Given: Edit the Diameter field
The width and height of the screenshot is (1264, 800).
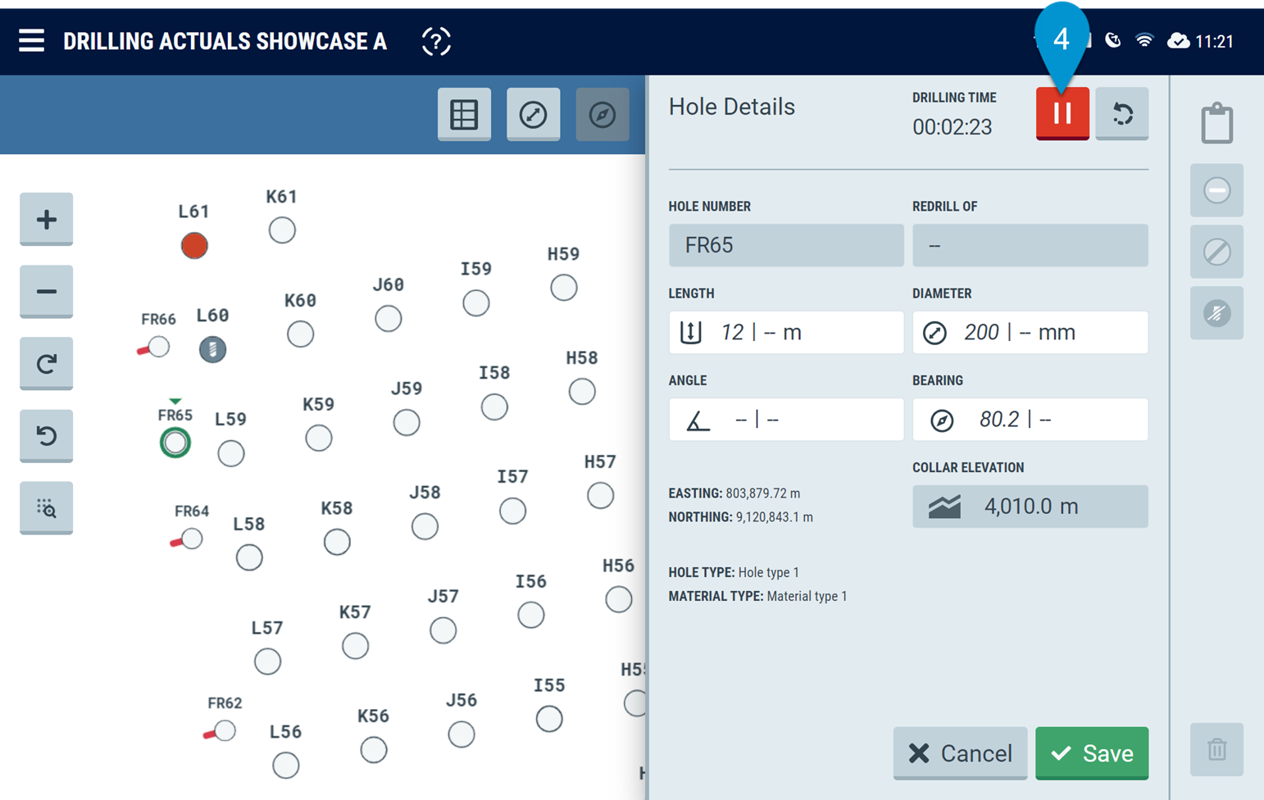Looking at the screenshot, I should click(1030, 332).
